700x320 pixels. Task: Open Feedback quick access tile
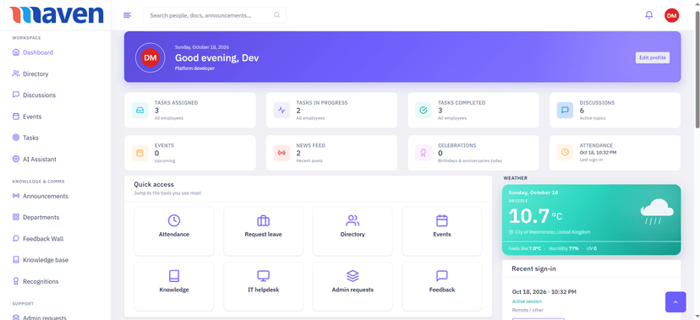[442, 286]
